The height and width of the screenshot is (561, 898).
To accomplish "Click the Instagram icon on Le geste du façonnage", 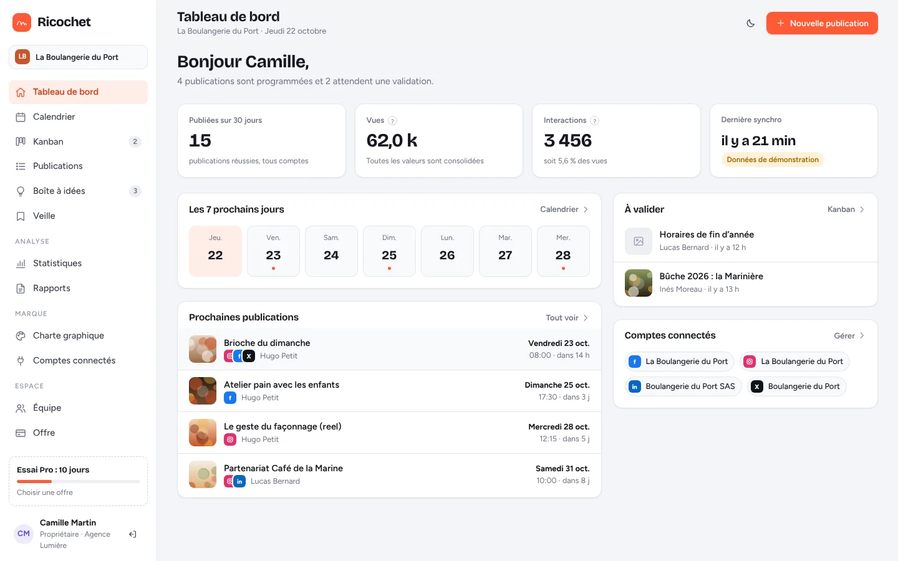I will [230, 439].
